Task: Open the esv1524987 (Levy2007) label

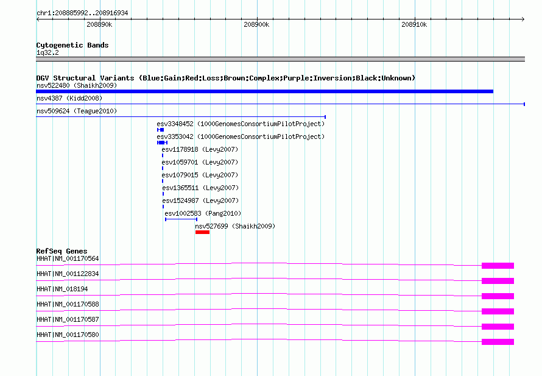Action: (200, 200)
